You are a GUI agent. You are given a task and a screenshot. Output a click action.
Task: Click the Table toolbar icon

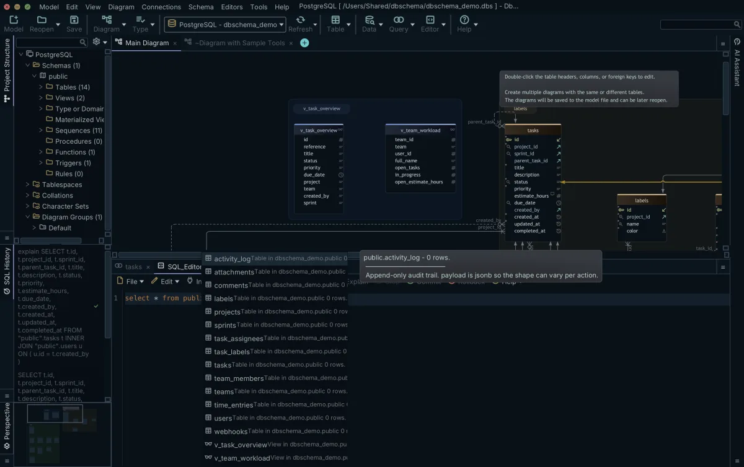[335, 20]
